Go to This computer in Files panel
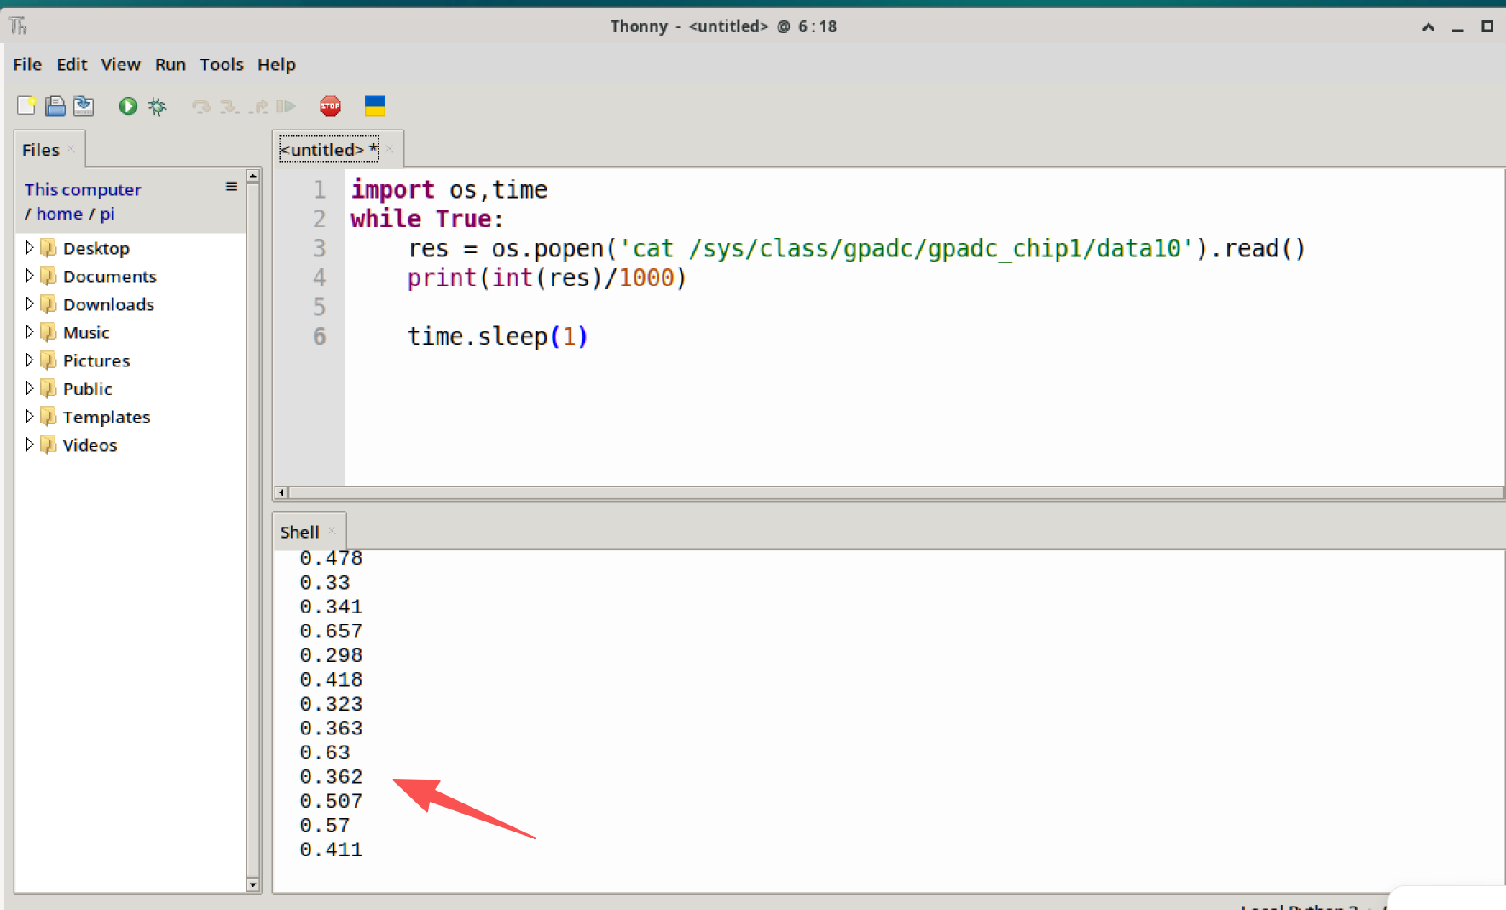This screenshot has height=910, width=1506. click(x=83, y=189)
